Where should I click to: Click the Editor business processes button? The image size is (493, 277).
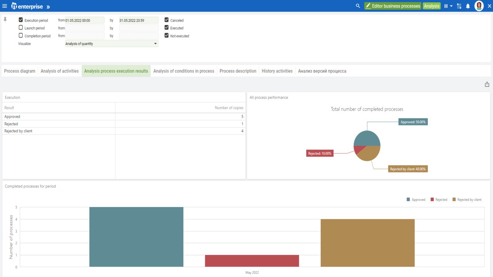392,6
